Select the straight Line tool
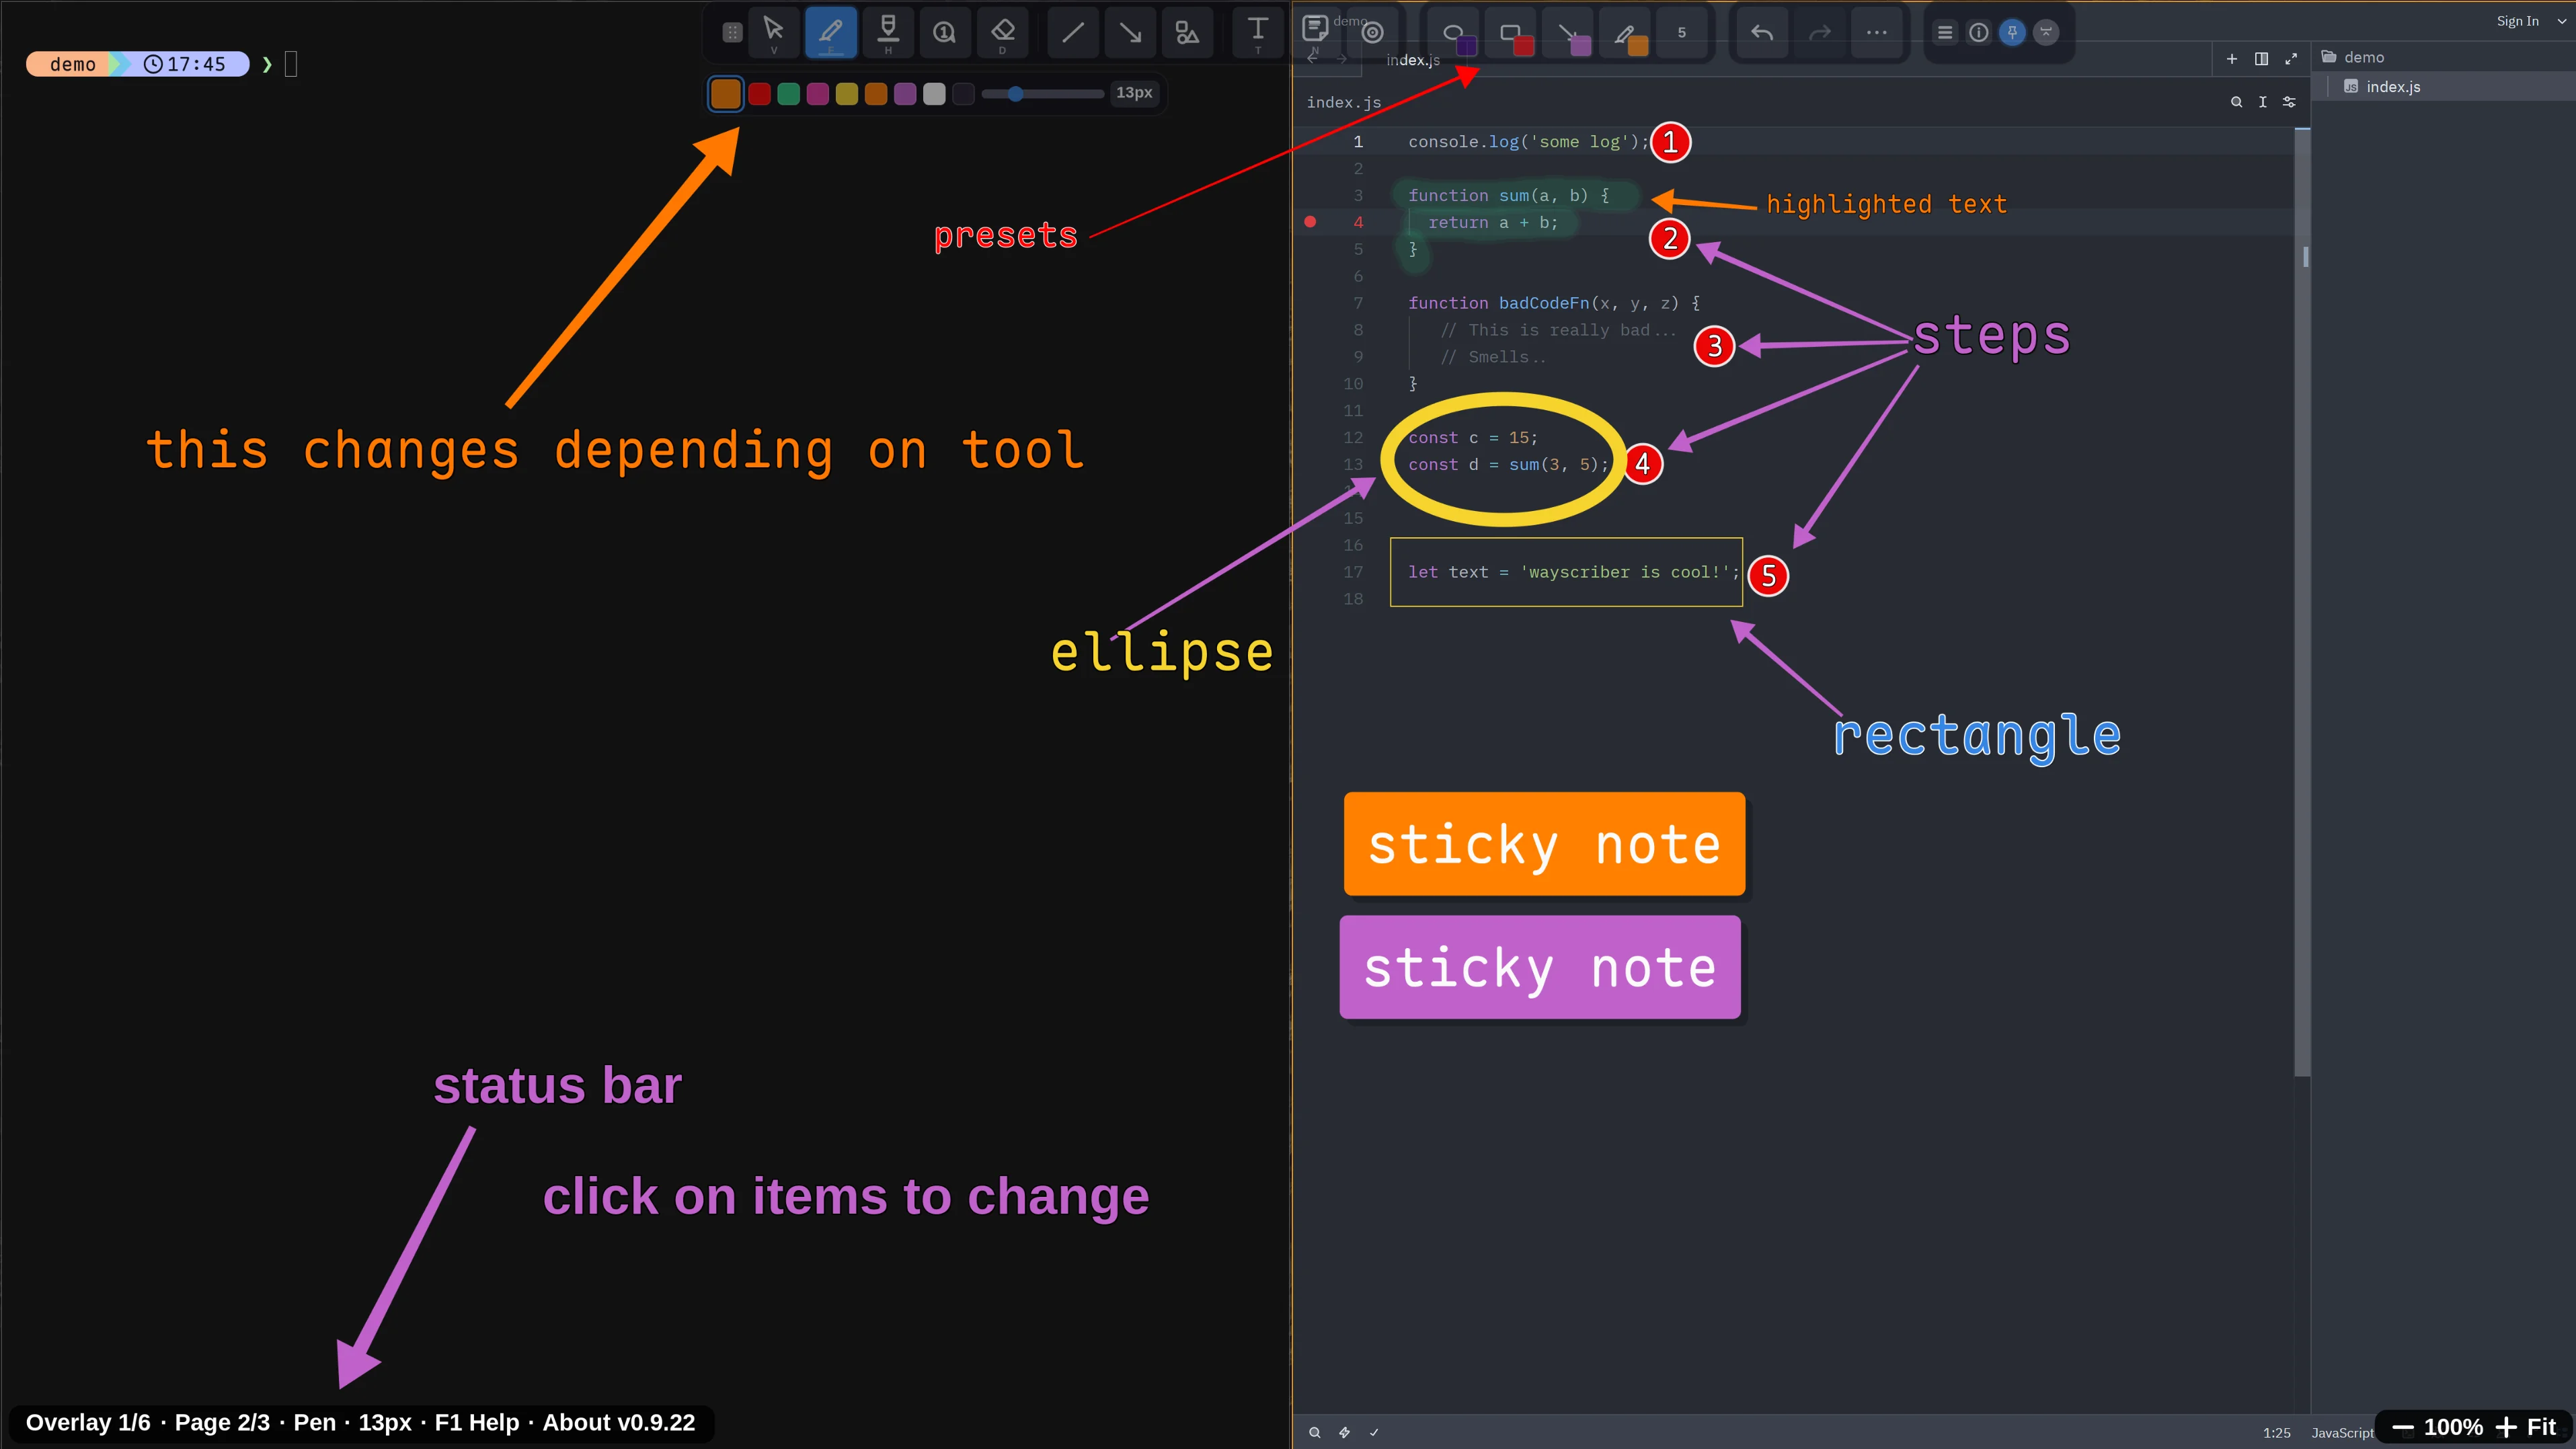The height and width of the screenshot is (1449, 2576). point(1073,32)
